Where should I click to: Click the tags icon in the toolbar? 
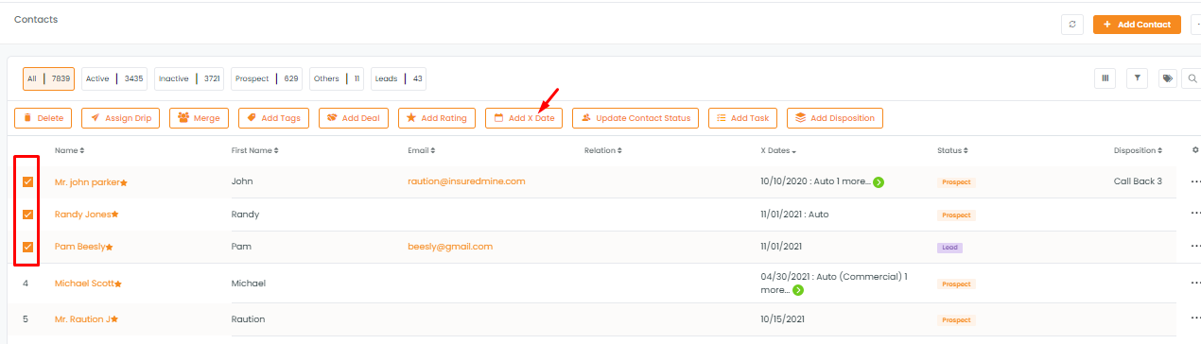[x=1168, y=78]
